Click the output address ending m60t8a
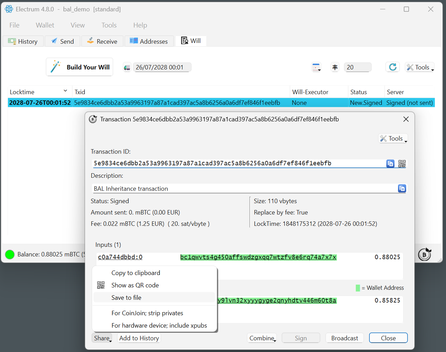Image resolution: width=446 pixels, height=352 pixels. coord(277,300)
